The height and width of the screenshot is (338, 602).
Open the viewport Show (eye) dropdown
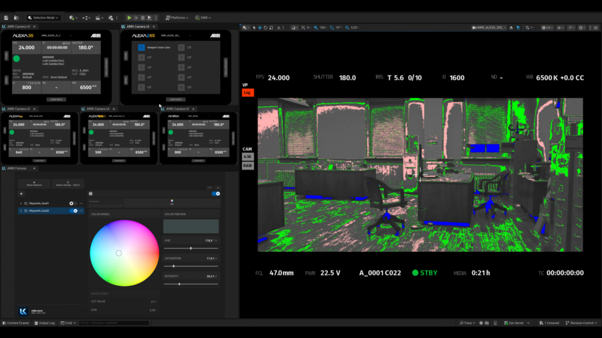pos(560,27)
